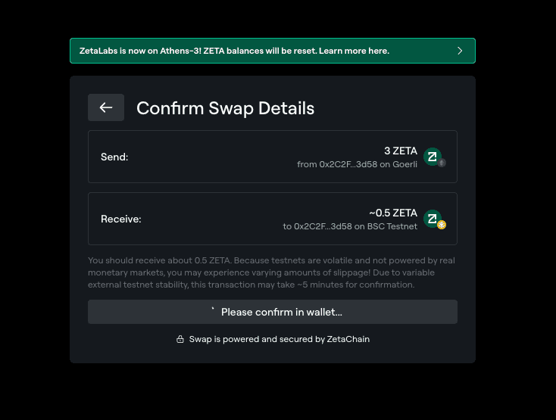556x420 pixels.
Task: Open the Athens-3 announcement chevron arrow
Action: [460, 51]
